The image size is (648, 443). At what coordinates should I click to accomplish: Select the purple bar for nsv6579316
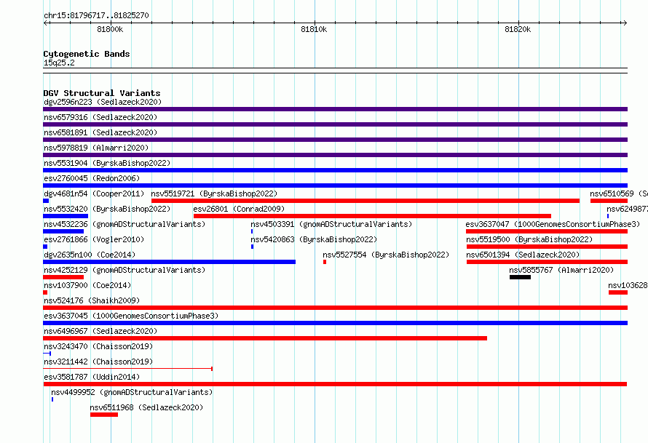[x=335, y=124]
